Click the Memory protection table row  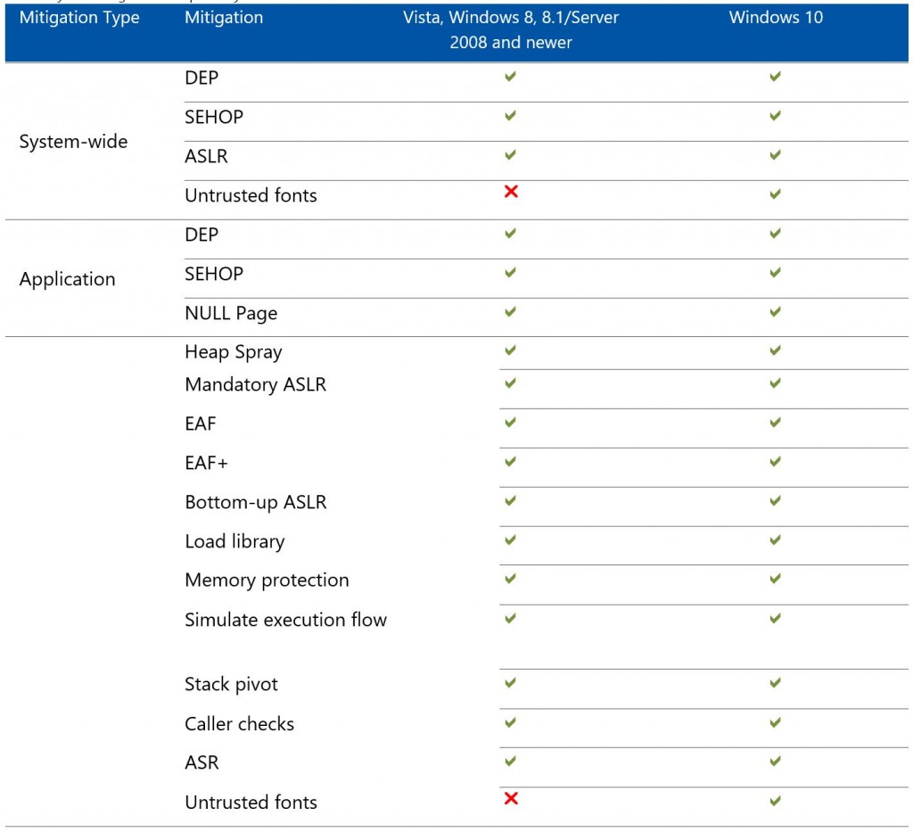(267, 580)
